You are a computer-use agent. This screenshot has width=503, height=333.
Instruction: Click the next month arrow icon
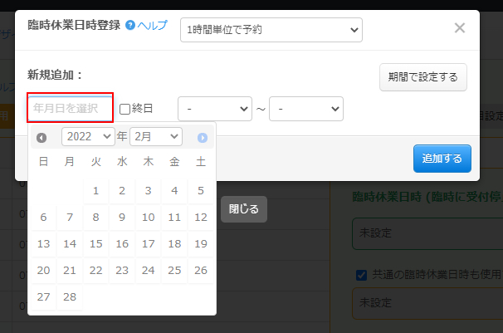203,137
